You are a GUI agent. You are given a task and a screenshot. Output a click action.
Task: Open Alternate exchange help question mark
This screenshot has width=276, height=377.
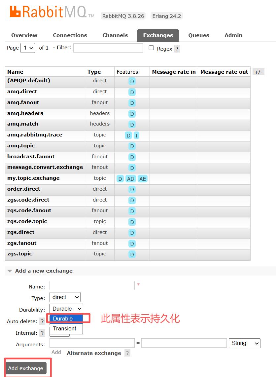coord(127,353)
